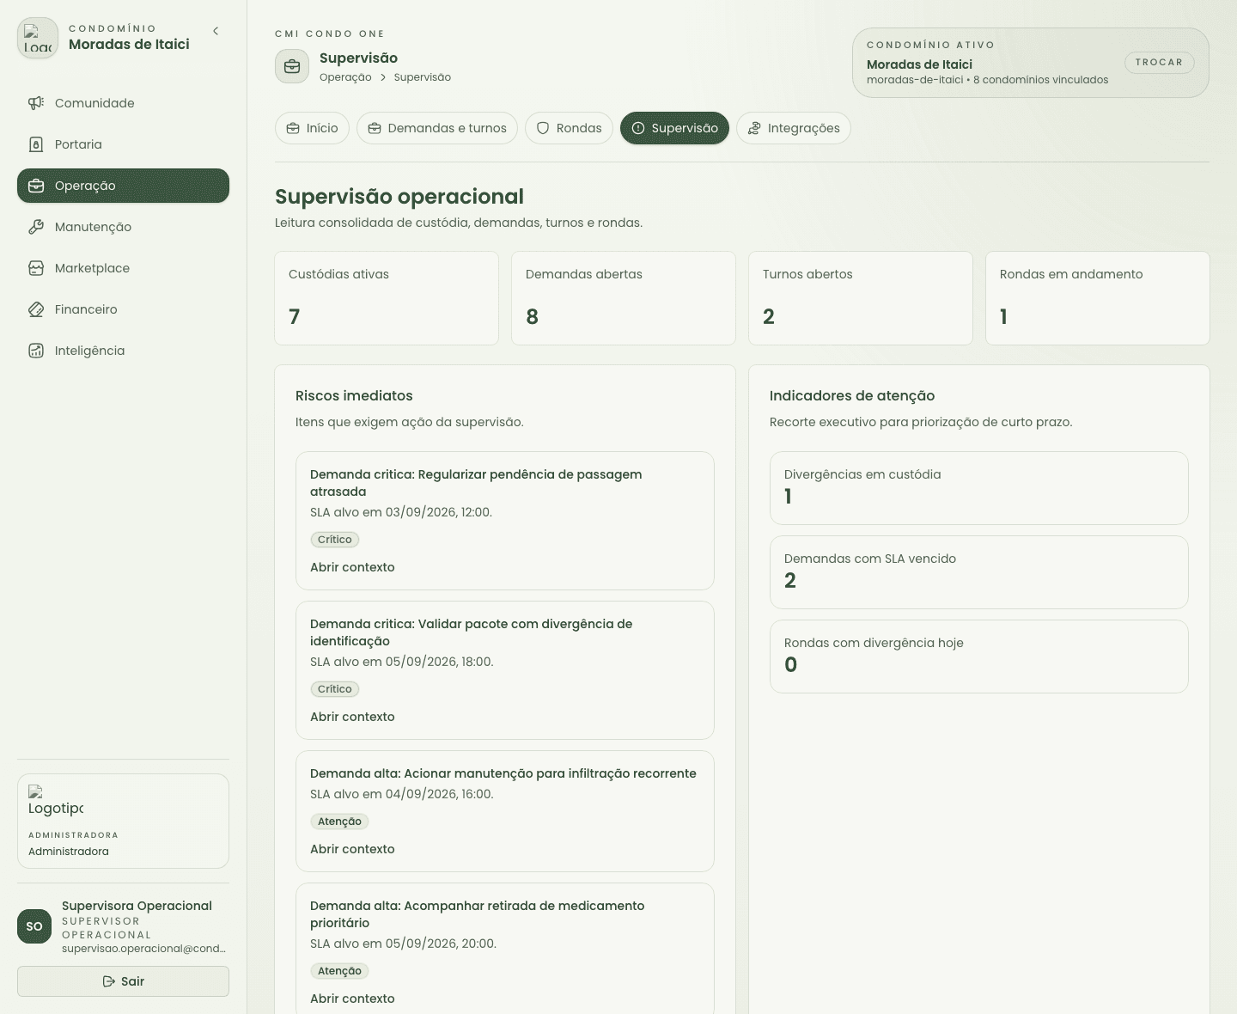Image resolution: width=1237 pixels, height=1014 pixels.
Task: Click the Comunidade megaphone icon
Action: point(36,103)
